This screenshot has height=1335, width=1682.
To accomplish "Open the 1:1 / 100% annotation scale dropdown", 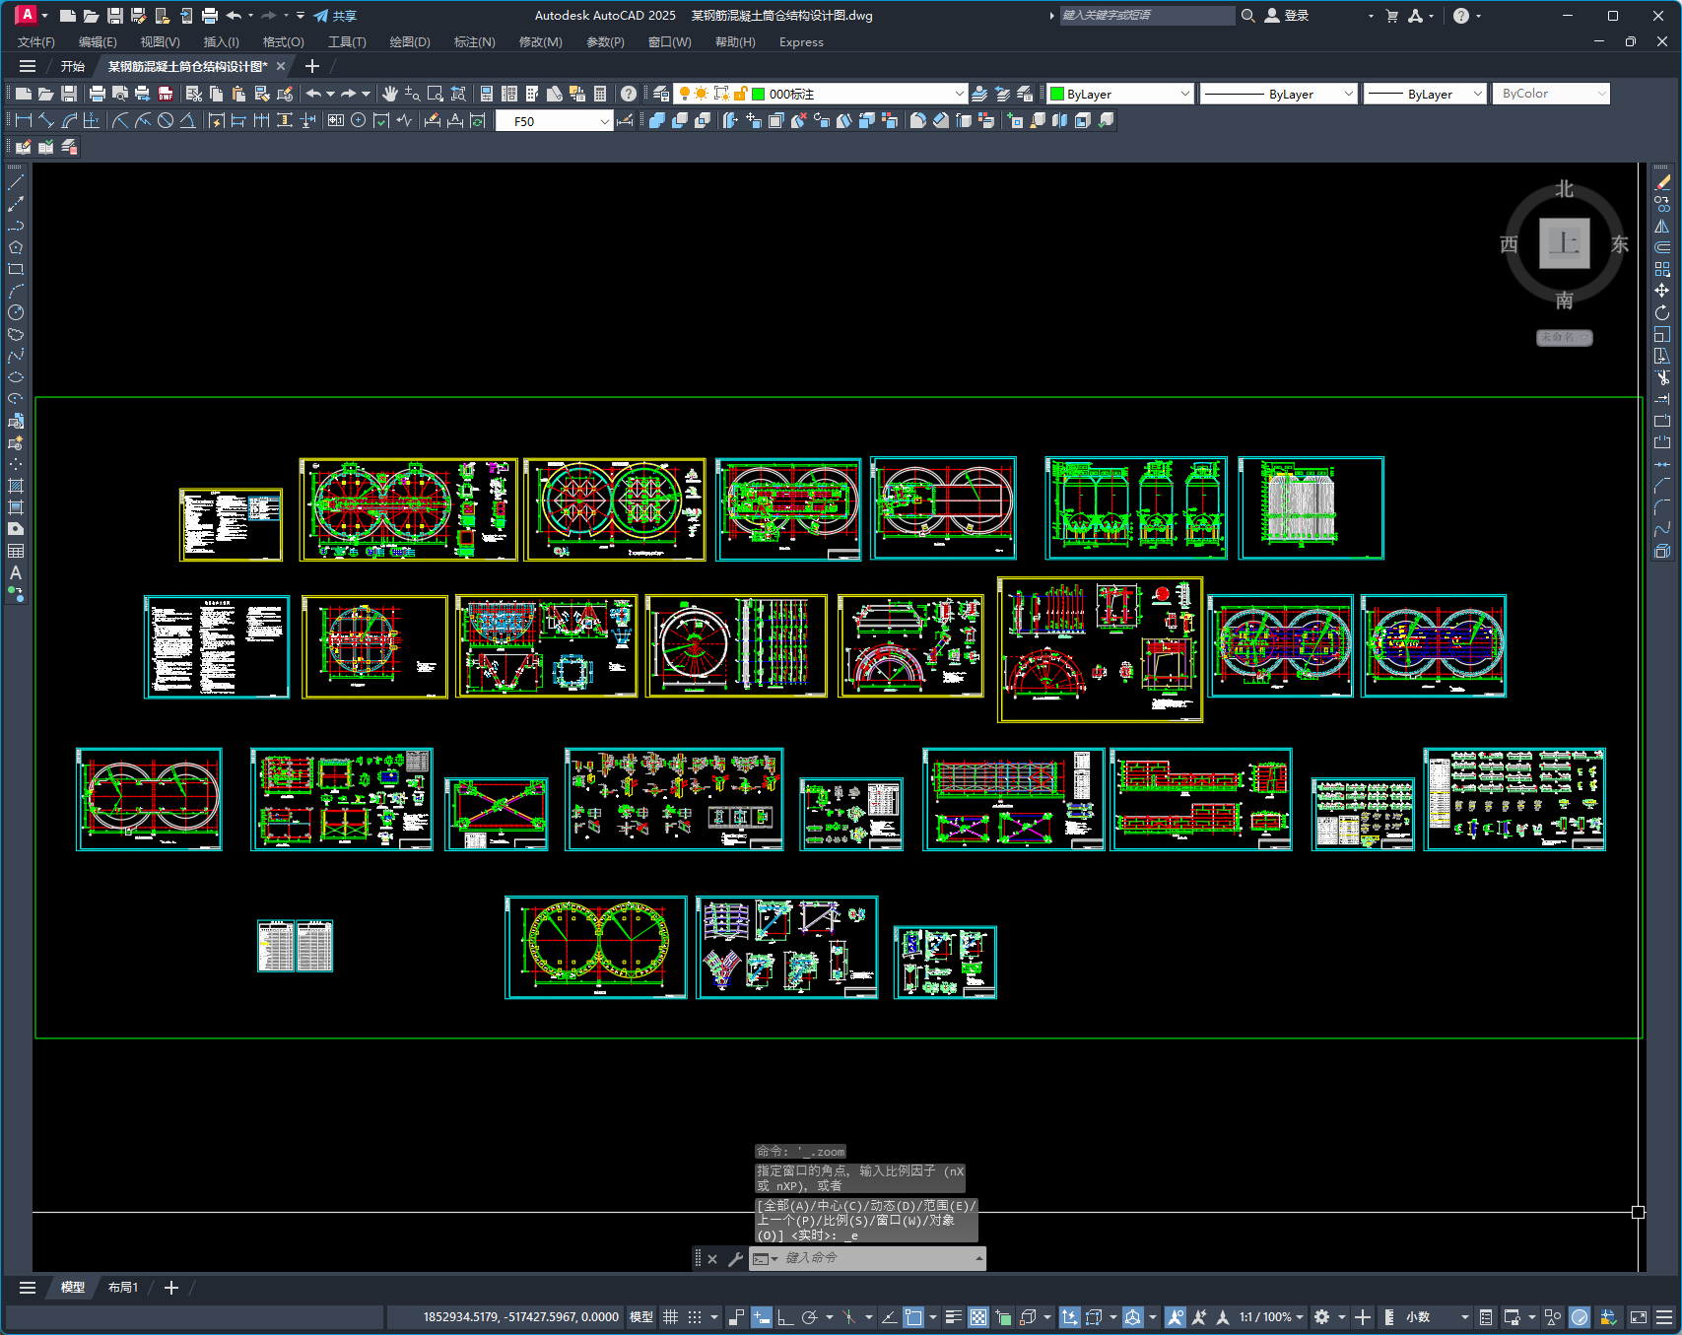I will tap(1271, 1317).
